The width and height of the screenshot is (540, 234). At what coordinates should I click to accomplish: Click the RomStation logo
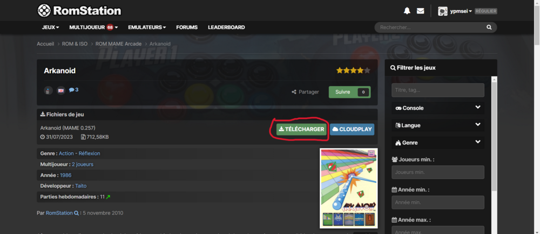tap(79, 11)
